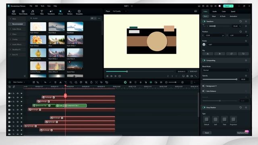Click the fullscreen monitor icon below the player

(183, 76)
